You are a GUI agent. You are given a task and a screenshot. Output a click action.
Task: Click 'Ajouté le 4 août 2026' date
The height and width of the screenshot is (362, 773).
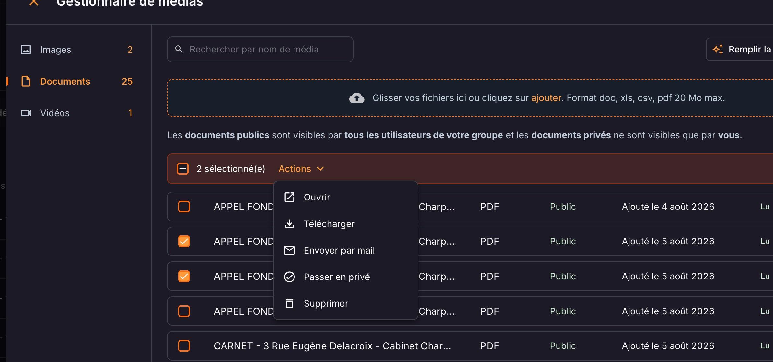(x=668, y=207)
